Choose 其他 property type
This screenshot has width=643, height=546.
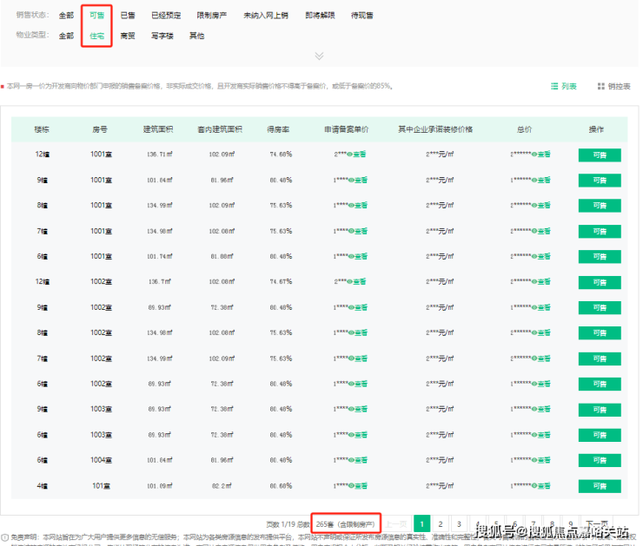(x=197, y=36)
